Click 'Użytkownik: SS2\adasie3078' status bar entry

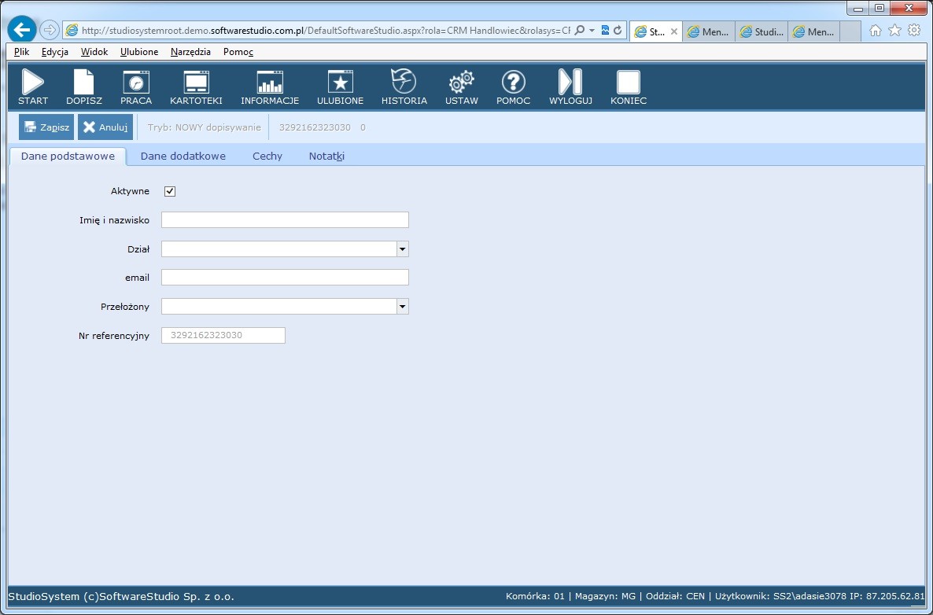(x=780, y=597)
